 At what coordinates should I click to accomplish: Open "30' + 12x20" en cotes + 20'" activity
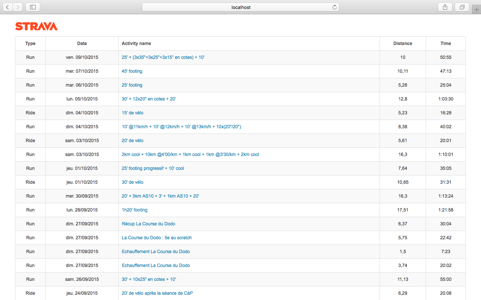click(x=149, y=99)
